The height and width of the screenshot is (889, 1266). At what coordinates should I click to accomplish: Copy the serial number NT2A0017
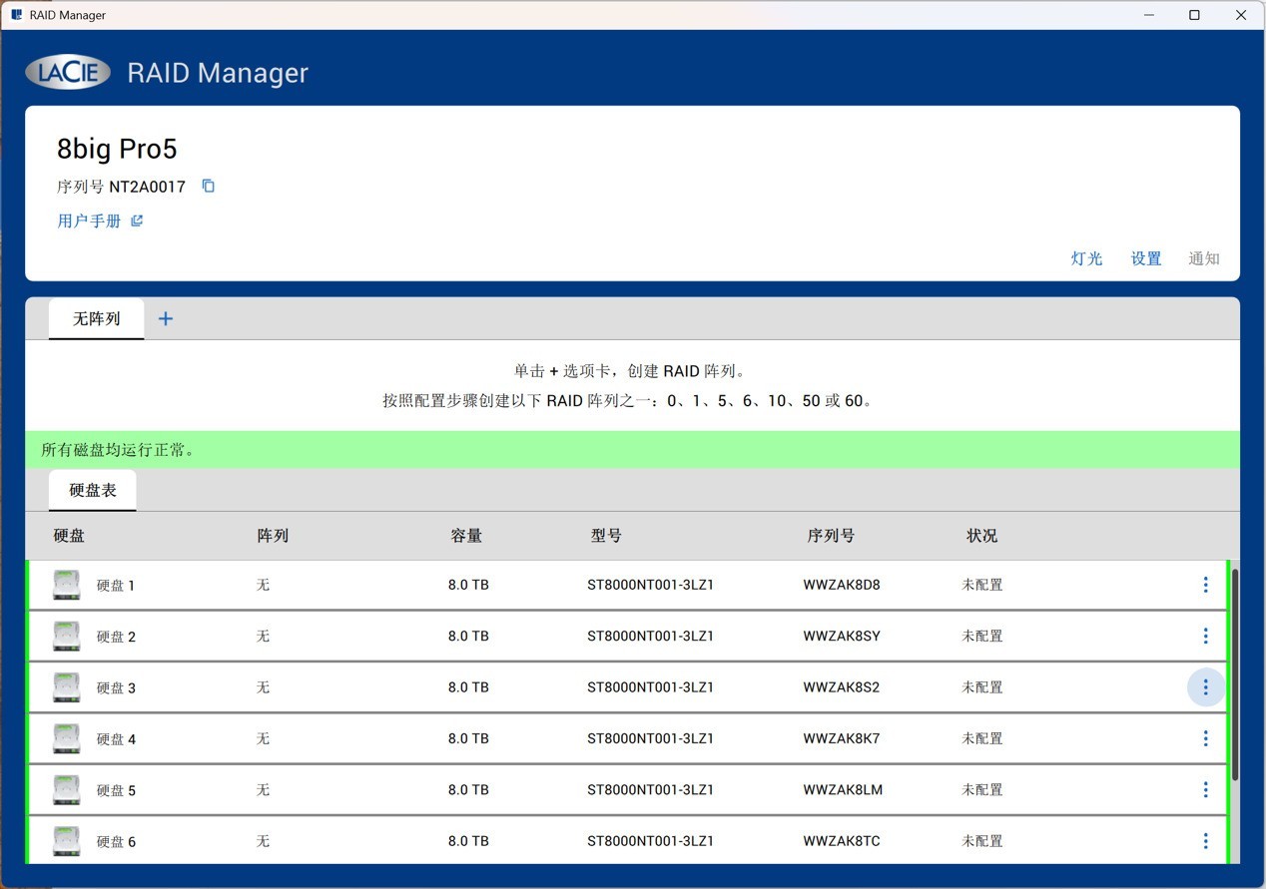(x=209, y=186)
